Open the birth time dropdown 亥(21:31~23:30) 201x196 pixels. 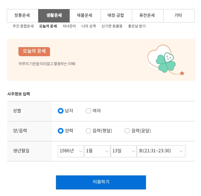(161, 151)
